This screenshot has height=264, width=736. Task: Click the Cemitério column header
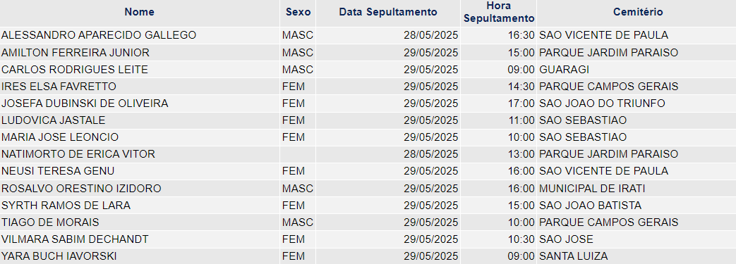point(637,12)
